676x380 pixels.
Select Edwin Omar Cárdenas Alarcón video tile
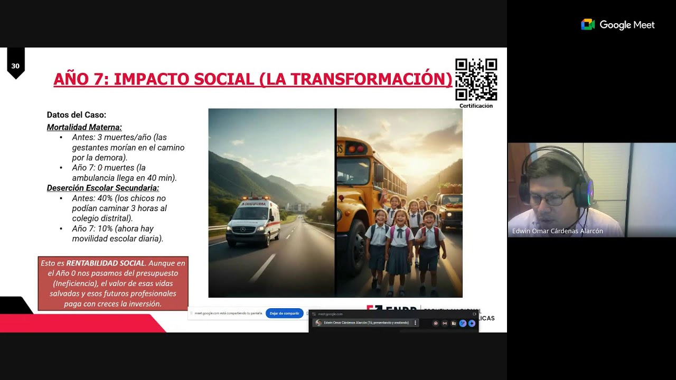point(591,189)
